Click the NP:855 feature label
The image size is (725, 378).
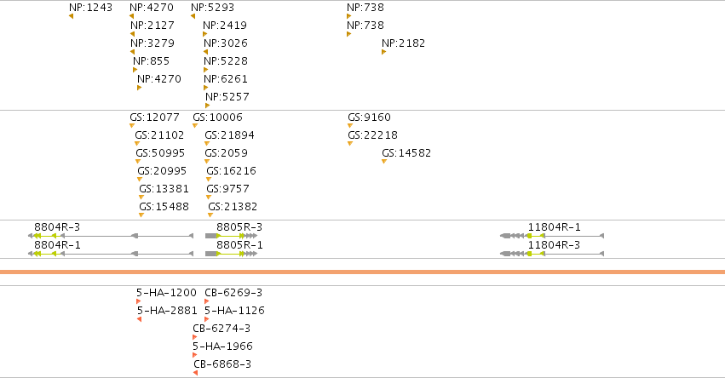[x=151, y=61]
